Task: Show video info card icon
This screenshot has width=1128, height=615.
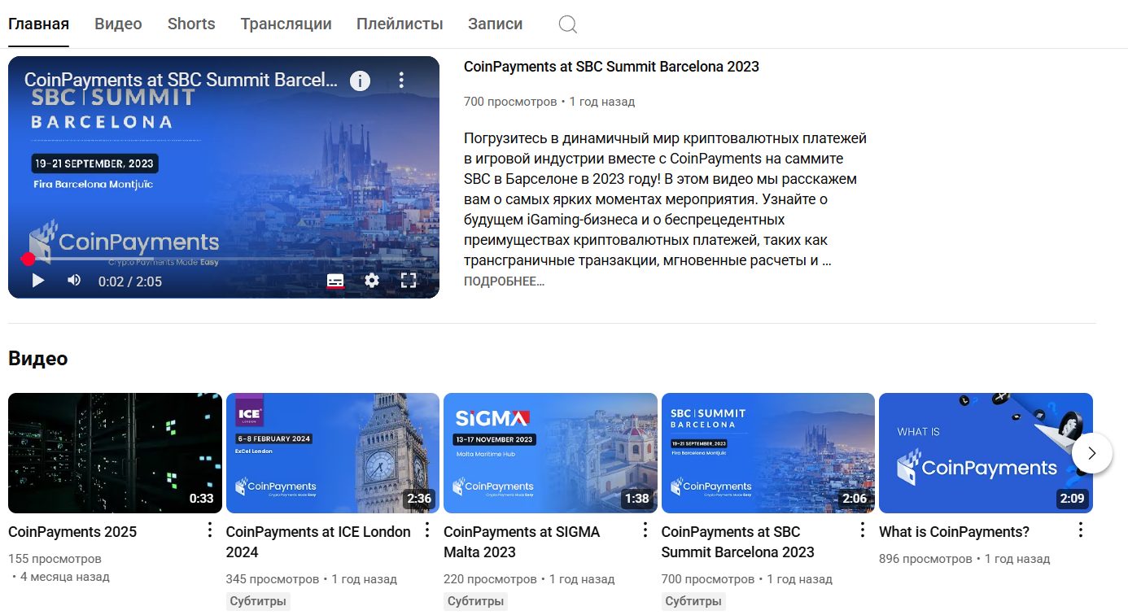Action: click(360, 81)
